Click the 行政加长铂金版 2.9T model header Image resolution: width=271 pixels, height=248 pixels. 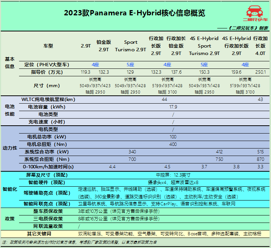pos(176,46)
